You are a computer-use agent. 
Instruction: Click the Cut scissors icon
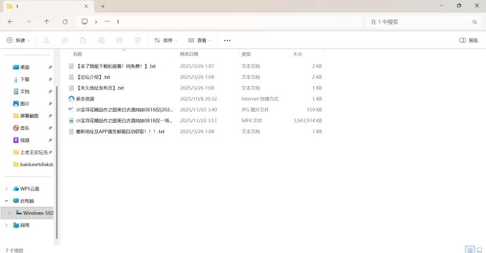47,40
